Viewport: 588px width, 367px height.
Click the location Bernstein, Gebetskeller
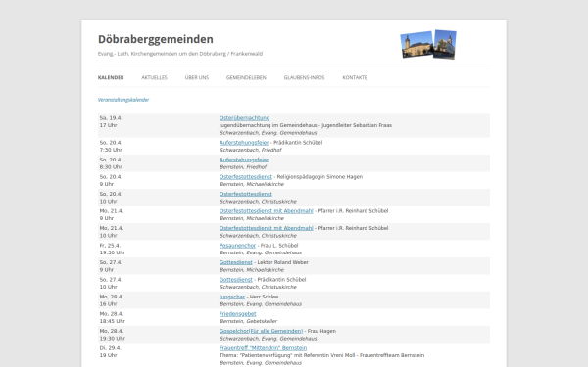(x=248, y=321)
